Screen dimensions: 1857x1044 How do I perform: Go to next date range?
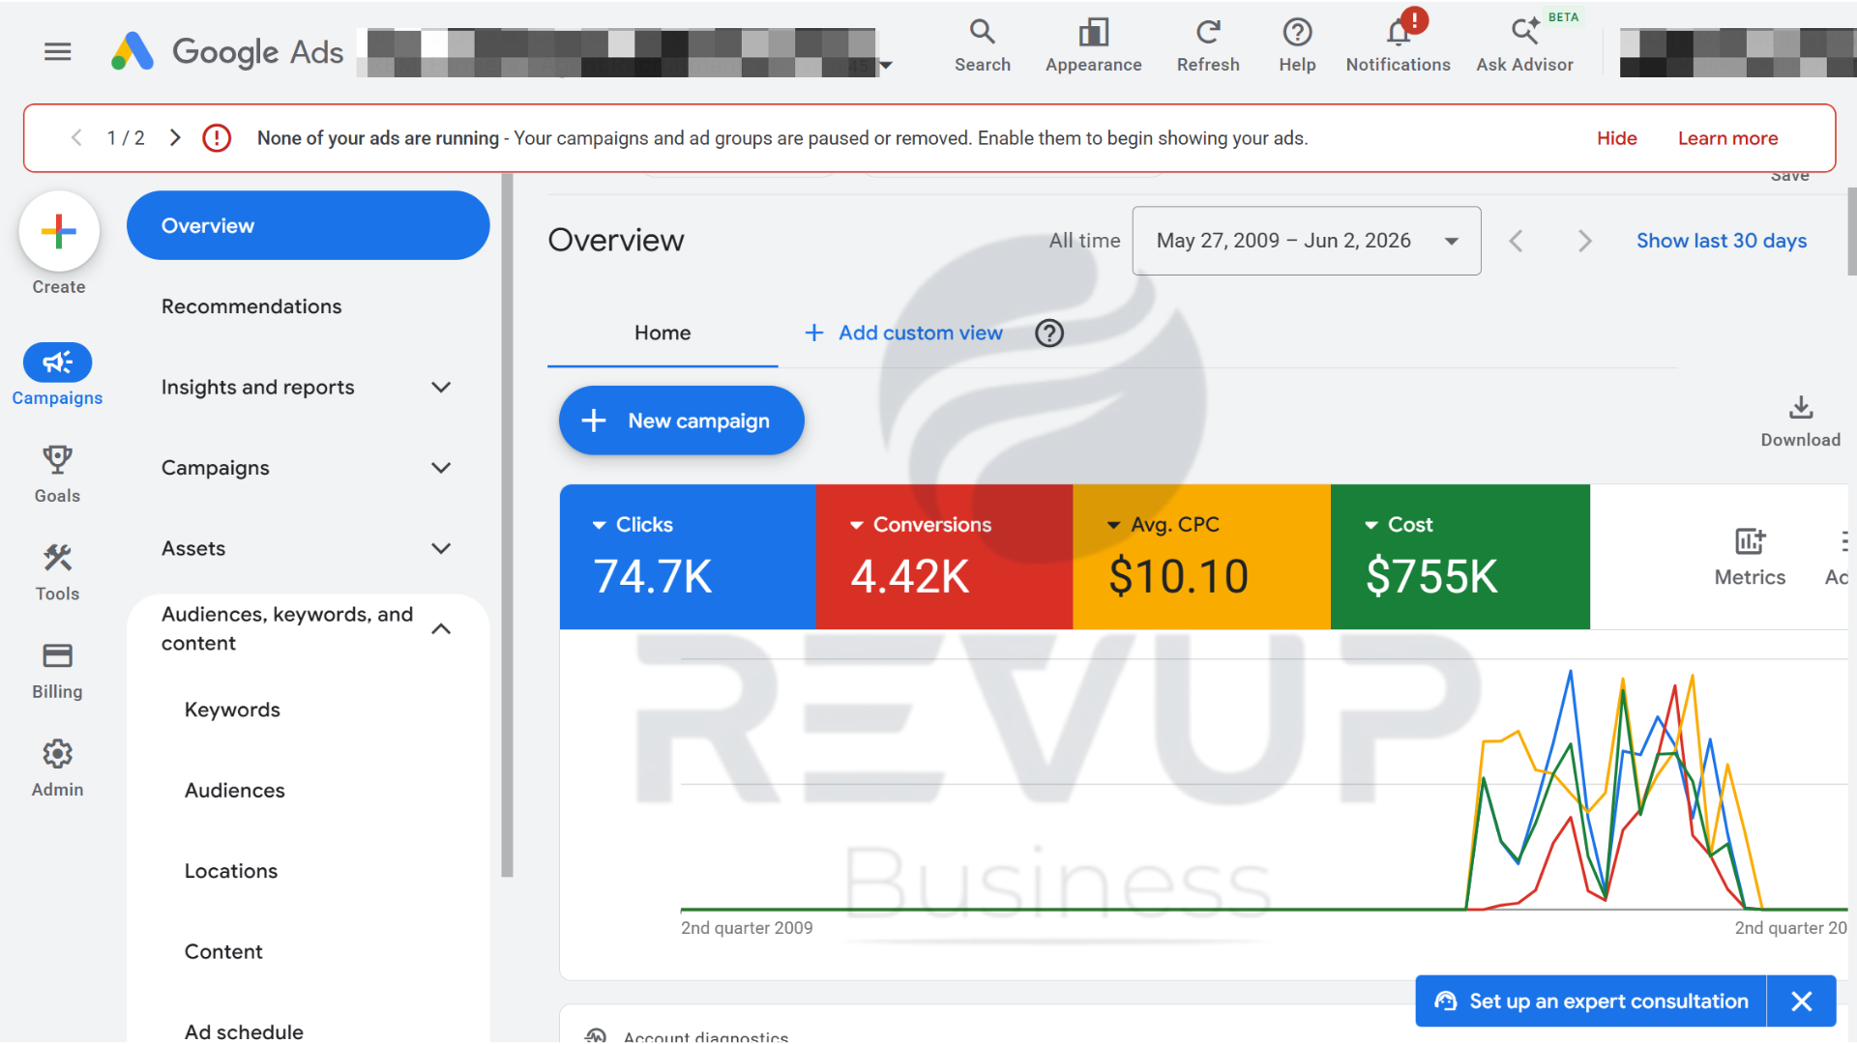click(x=1584, y=241)
